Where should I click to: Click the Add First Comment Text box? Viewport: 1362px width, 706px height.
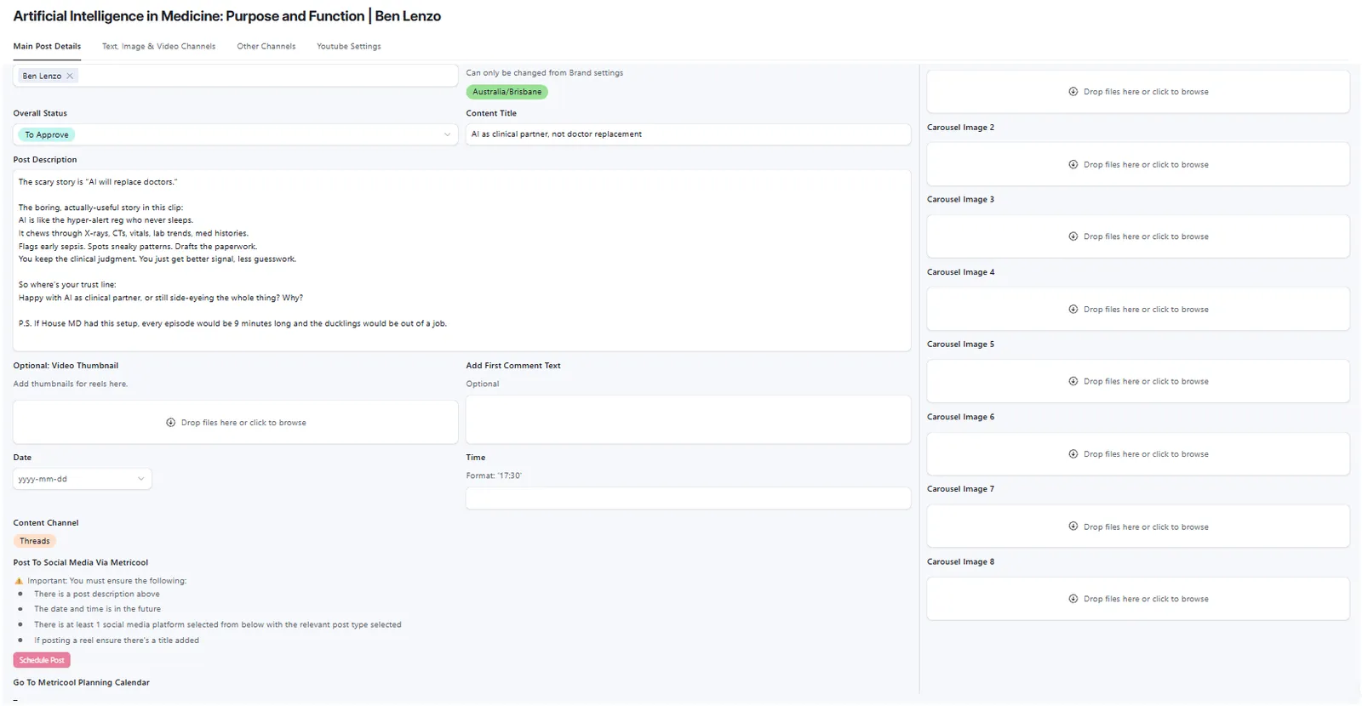tap(688, 419)
